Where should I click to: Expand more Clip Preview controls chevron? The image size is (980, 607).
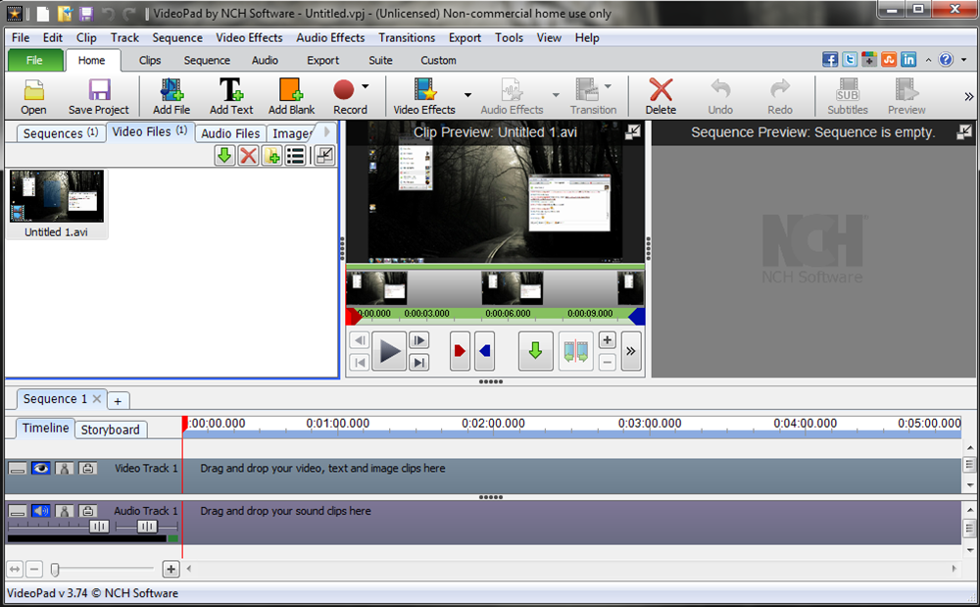[x=631, y=351]
